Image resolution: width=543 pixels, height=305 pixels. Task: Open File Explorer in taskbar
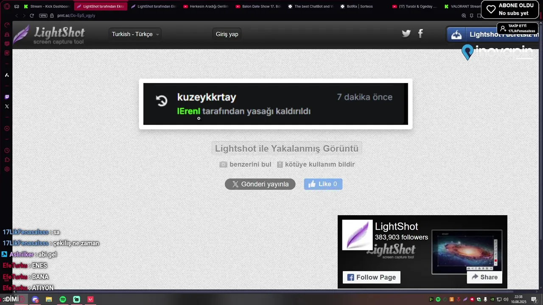point(49,299)
